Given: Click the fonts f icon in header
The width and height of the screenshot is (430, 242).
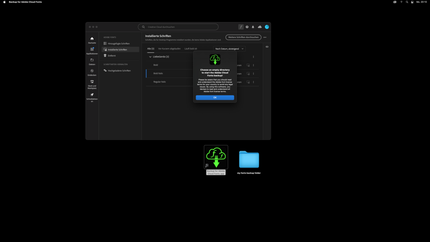Looking at the screenshot, I should 241,27.
